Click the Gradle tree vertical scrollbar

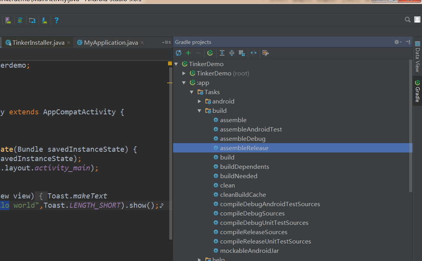[410, 126]
